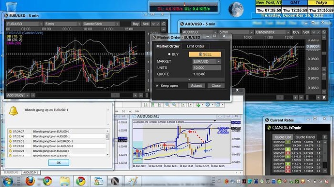Click Buy button in EUR/USD chart toolbar
The image size is (334, 187).
(136, 24)
